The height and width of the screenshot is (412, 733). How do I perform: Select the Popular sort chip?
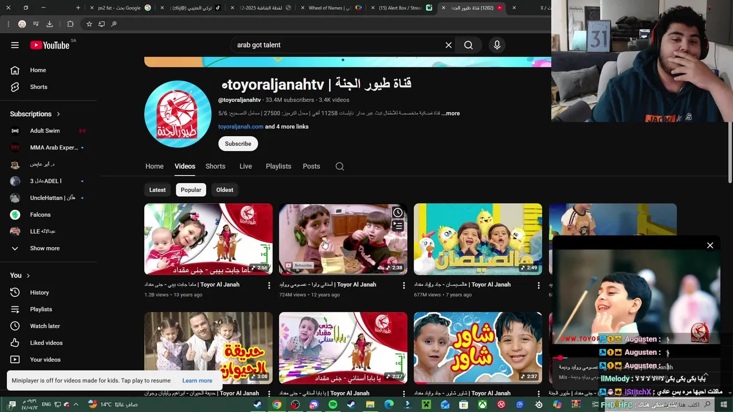point(191,190)
